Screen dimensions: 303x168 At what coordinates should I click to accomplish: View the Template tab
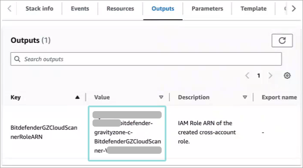(253, 9)
